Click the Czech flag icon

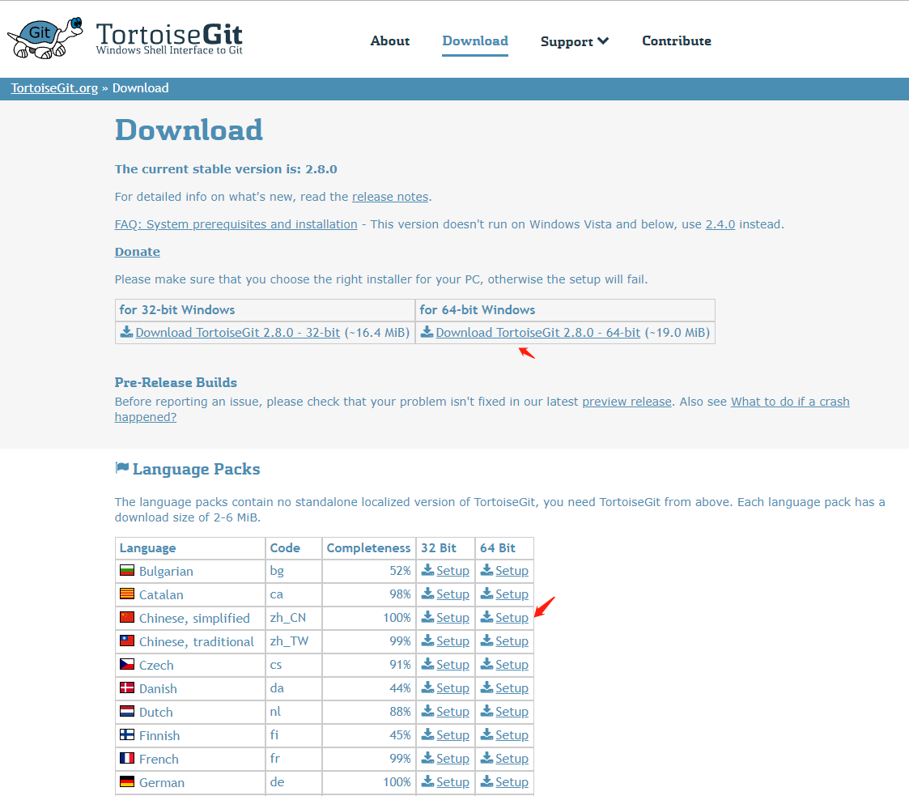(x=127, y=664)
